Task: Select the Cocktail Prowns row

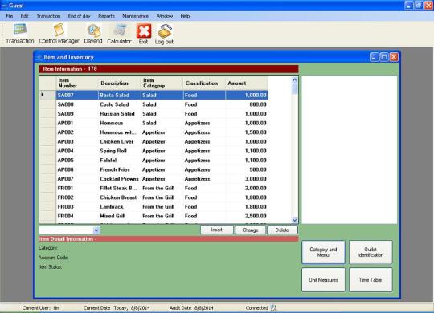Action: tap(154, 179)
